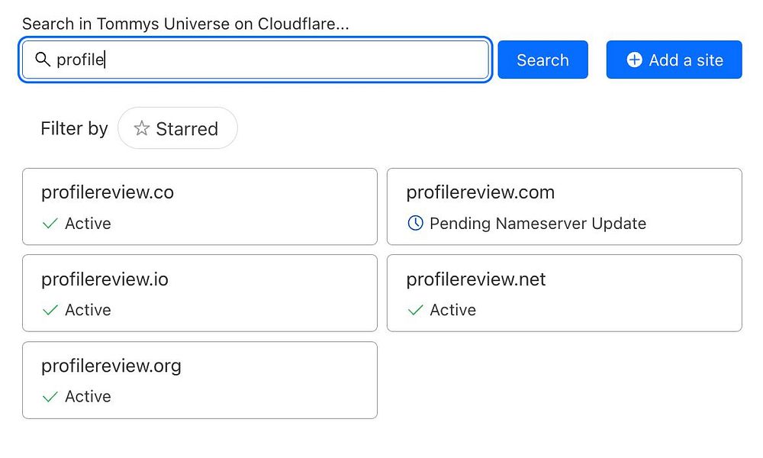Click the pending clock icon for profilereview.com
The width and height of the screenshot is (763, 458).
[x=415, y=224]
